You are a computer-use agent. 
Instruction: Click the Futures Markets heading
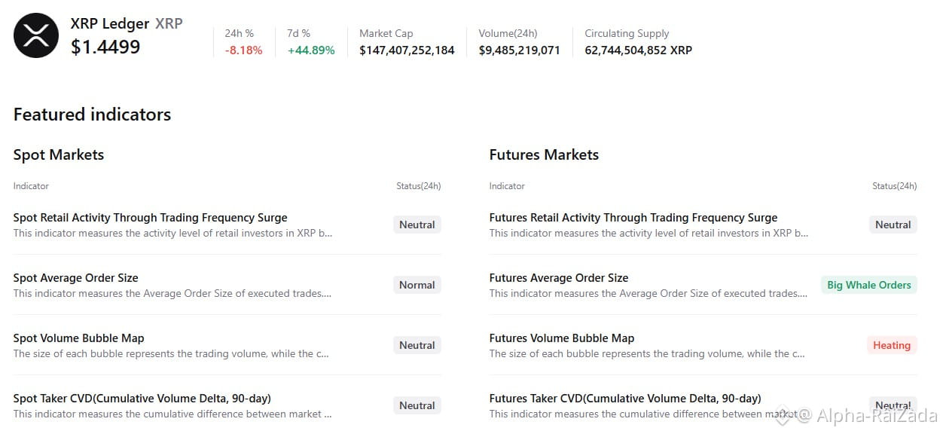[544, 154]
